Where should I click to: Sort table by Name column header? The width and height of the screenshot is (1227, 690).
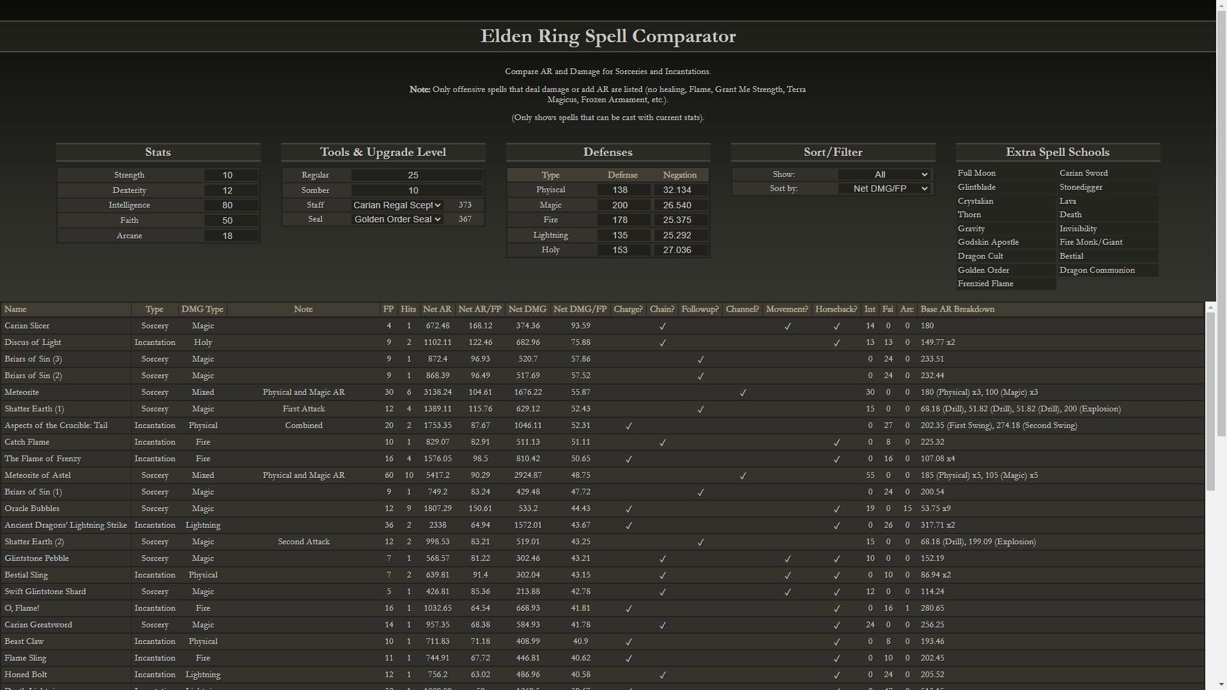tap(66, 309)
